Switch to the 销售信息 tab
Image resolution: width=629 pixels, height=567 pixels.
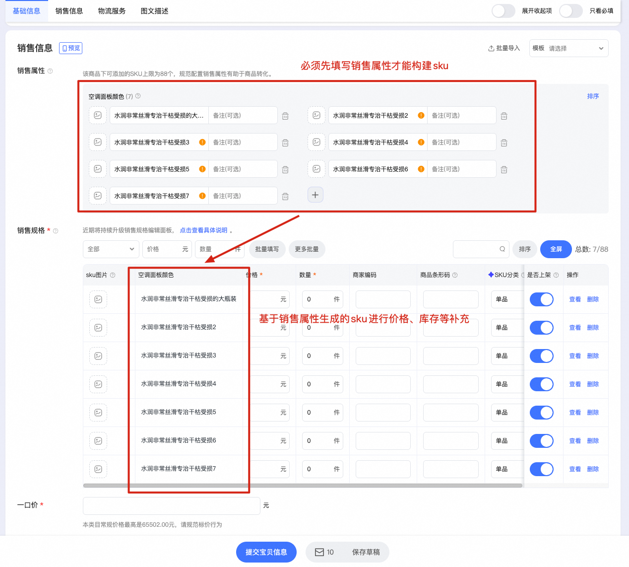coord(69,11)
